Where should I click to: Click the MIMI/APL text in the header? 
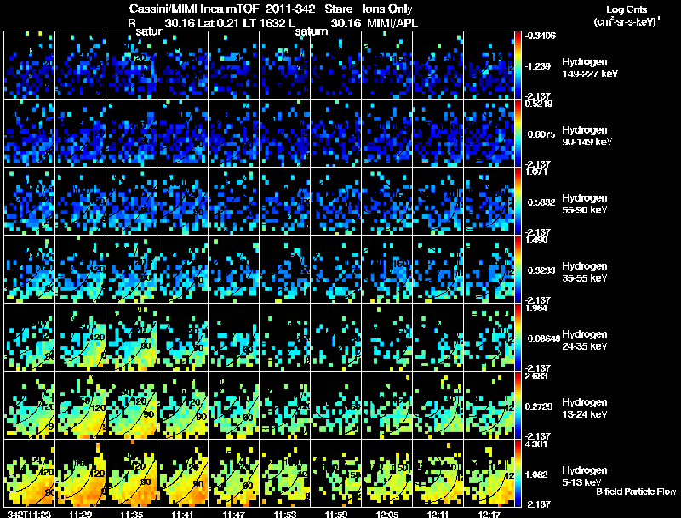[x=392, y=24]
